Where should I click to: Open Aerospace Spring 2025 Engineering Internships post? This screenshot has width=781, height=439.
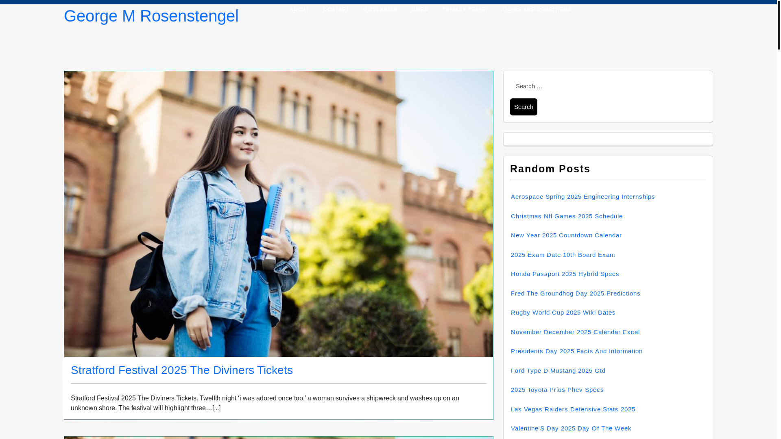click(582, 197)
